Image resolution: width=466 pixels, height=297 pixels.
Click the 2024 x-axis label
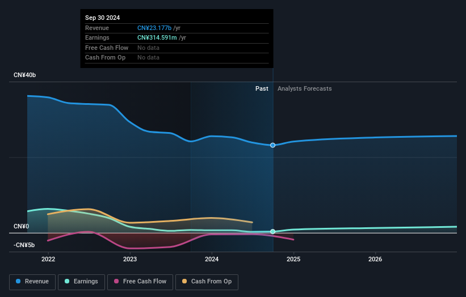pyautogui.click(x=212, y=260)
